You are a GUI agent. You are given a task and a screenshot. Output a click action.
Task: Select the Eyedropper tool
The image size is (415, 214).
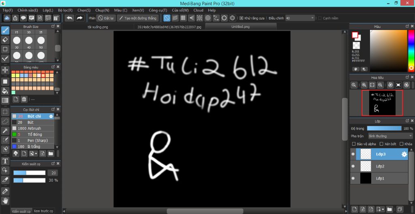(x=5, y=191)
